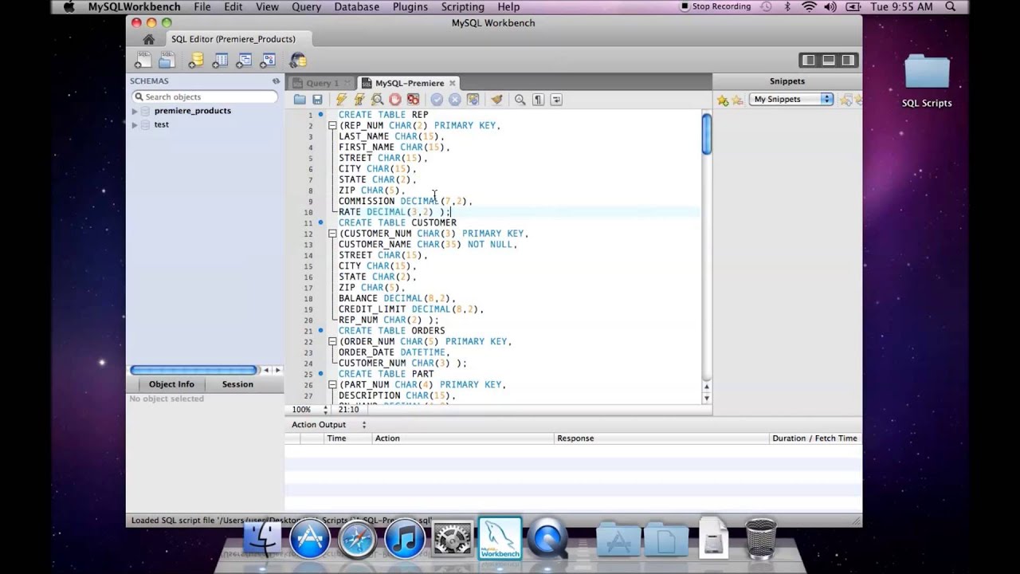The image size is (1020, 574).
Task: Open the Query menu
Action: [306, 7]
